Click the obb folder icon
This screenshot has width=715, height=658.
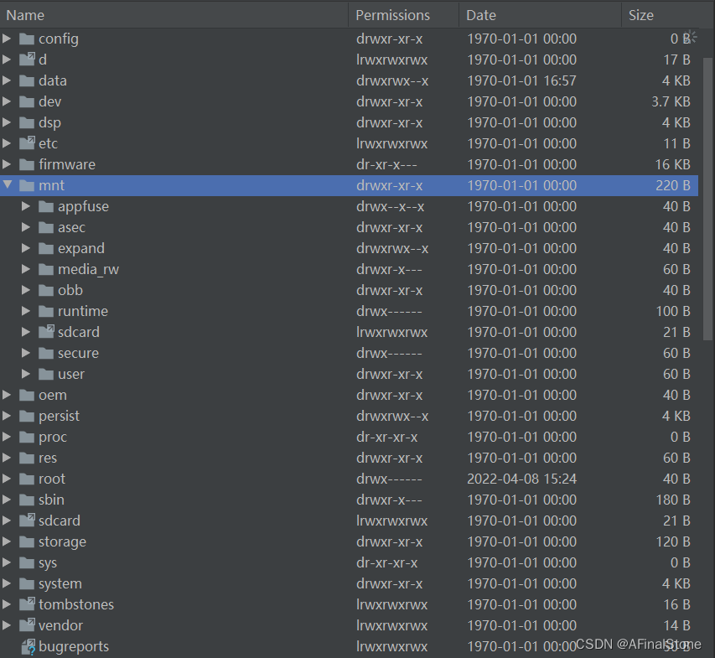coord(46,291)
